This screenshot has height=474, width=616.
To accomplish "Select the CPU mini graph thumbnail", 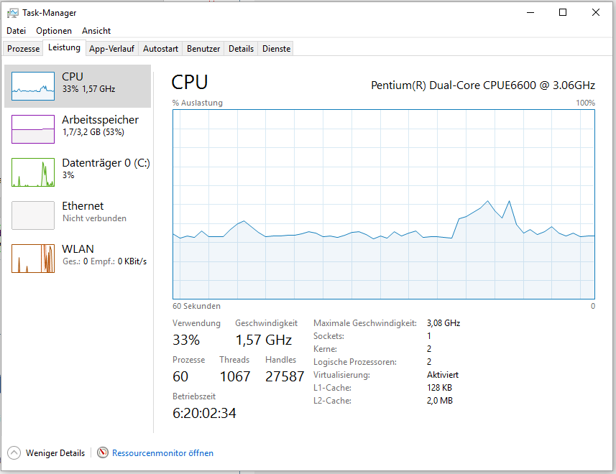I will pos(33,86).
